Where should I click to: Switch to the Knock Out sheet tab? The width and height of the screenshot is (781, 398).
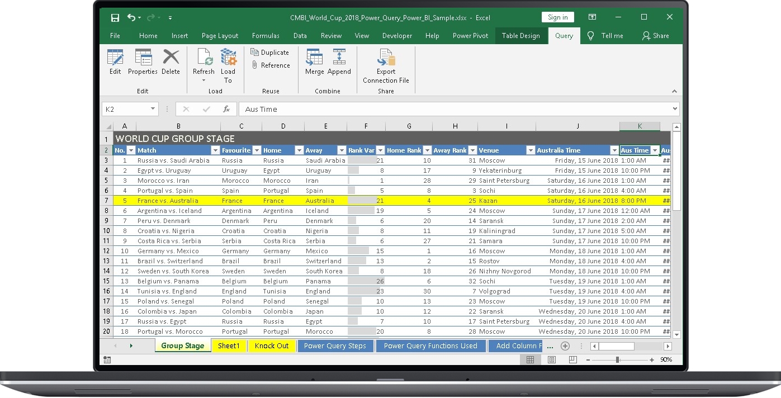click(x=272, y=346)
